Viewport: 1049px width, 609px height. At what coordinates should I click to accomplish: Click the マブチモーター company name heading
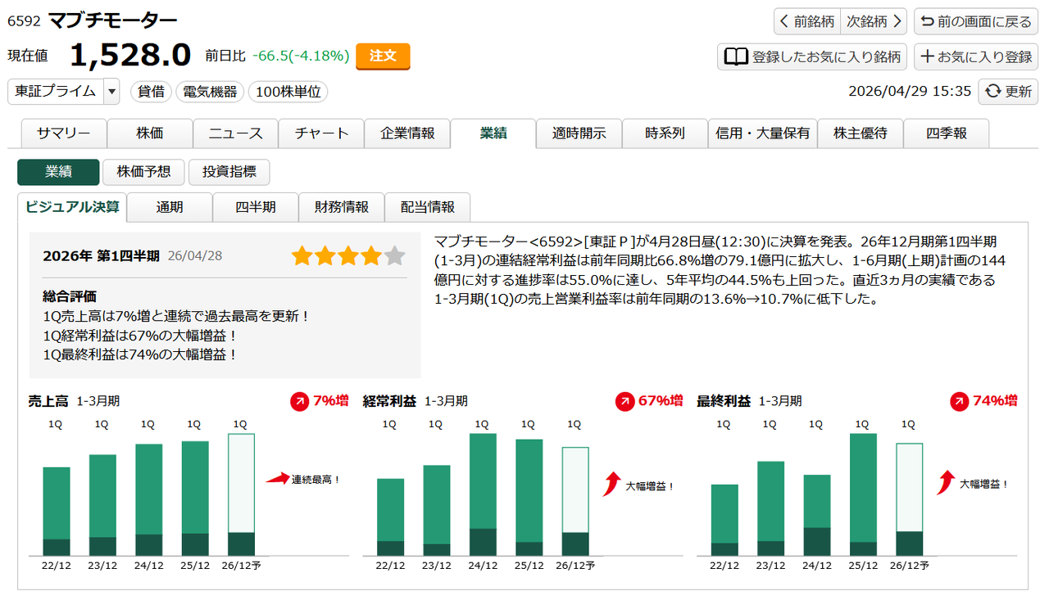[x=112, y=20]
